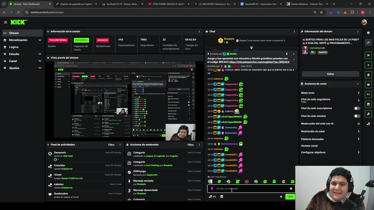The height and width of the screenshot is (210, 374).
Task: Open the emoji picker in chat input
Action: pos(291,189)
